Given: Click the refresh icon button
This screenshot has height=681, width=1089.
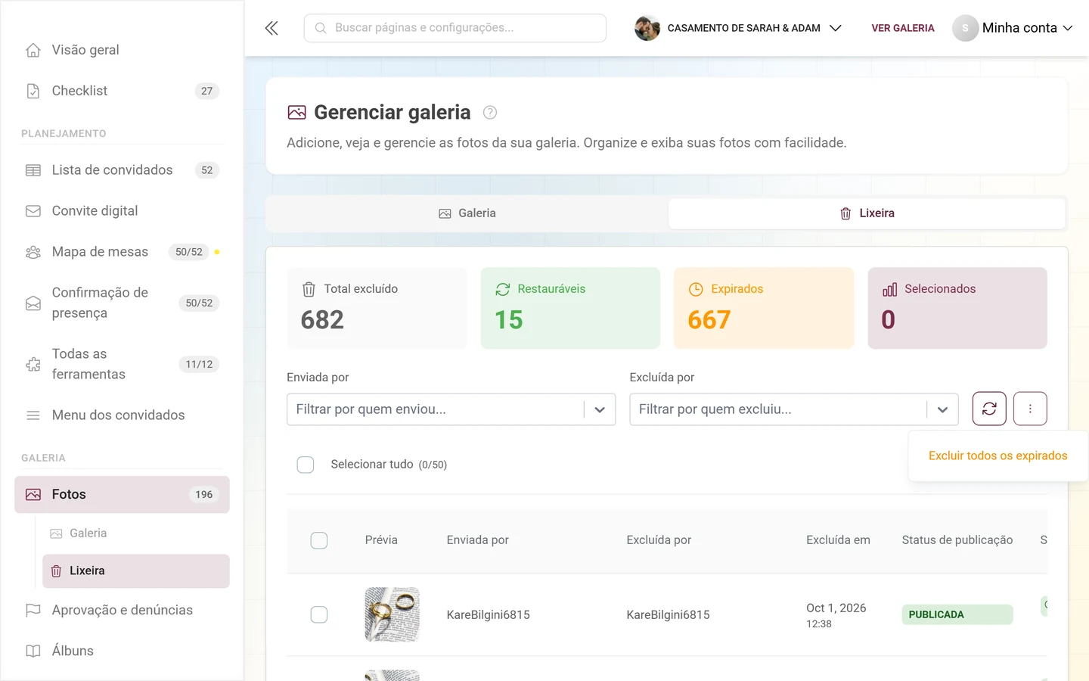Looking at the screenshot, I should tap(989, 409).
